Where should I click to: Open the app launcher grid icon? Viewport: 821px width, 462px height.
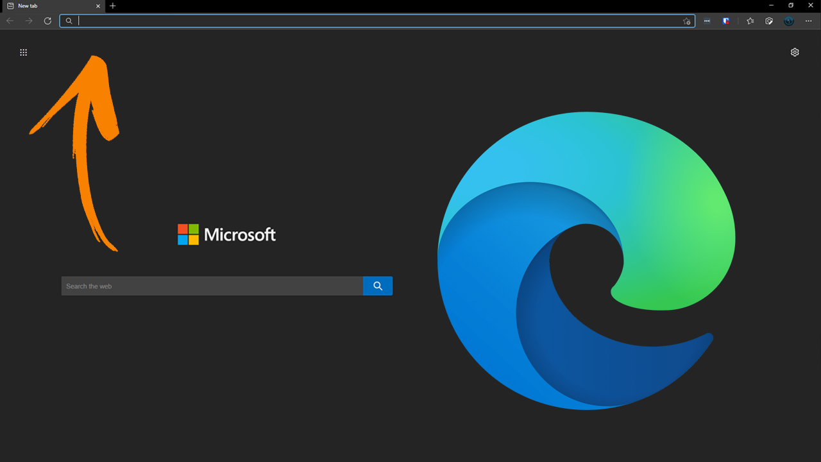(x=24, y=53)
